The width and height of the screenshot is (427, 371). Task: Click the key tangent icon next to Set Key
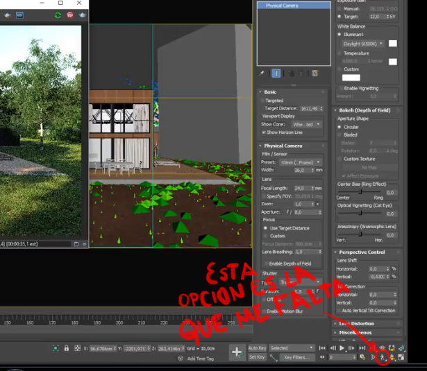click(x=274, y=357)
